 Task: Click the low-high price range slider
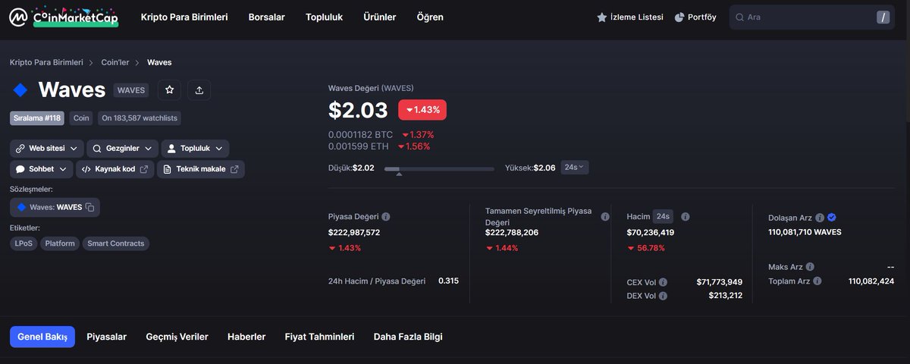(x=439, y=169)
